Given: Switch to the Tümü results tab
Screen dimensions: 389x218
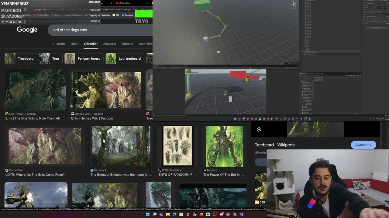Looking at the screenshot, I should [74, 44].
